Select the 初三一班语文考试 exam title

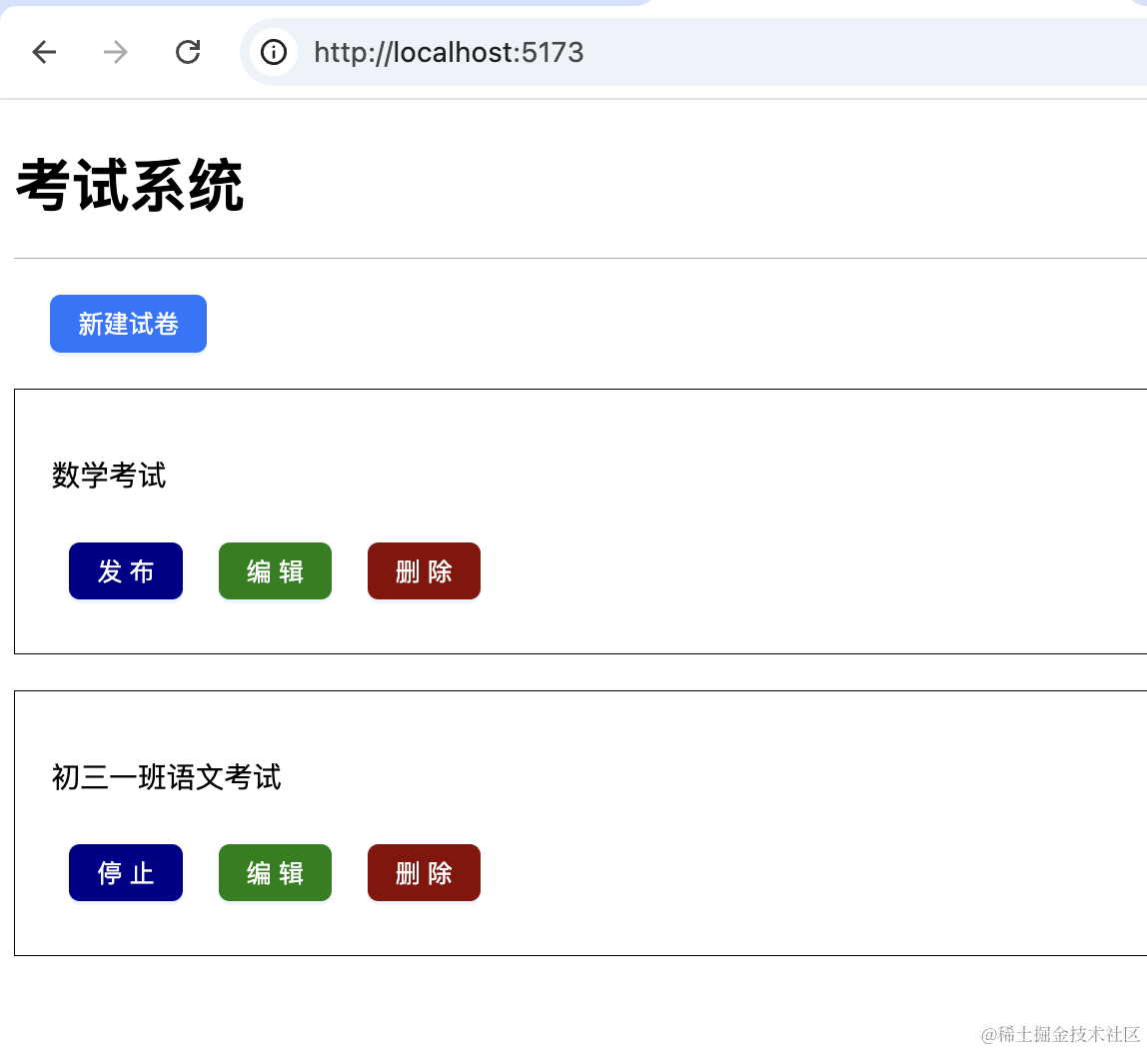[x=166, y=777]
